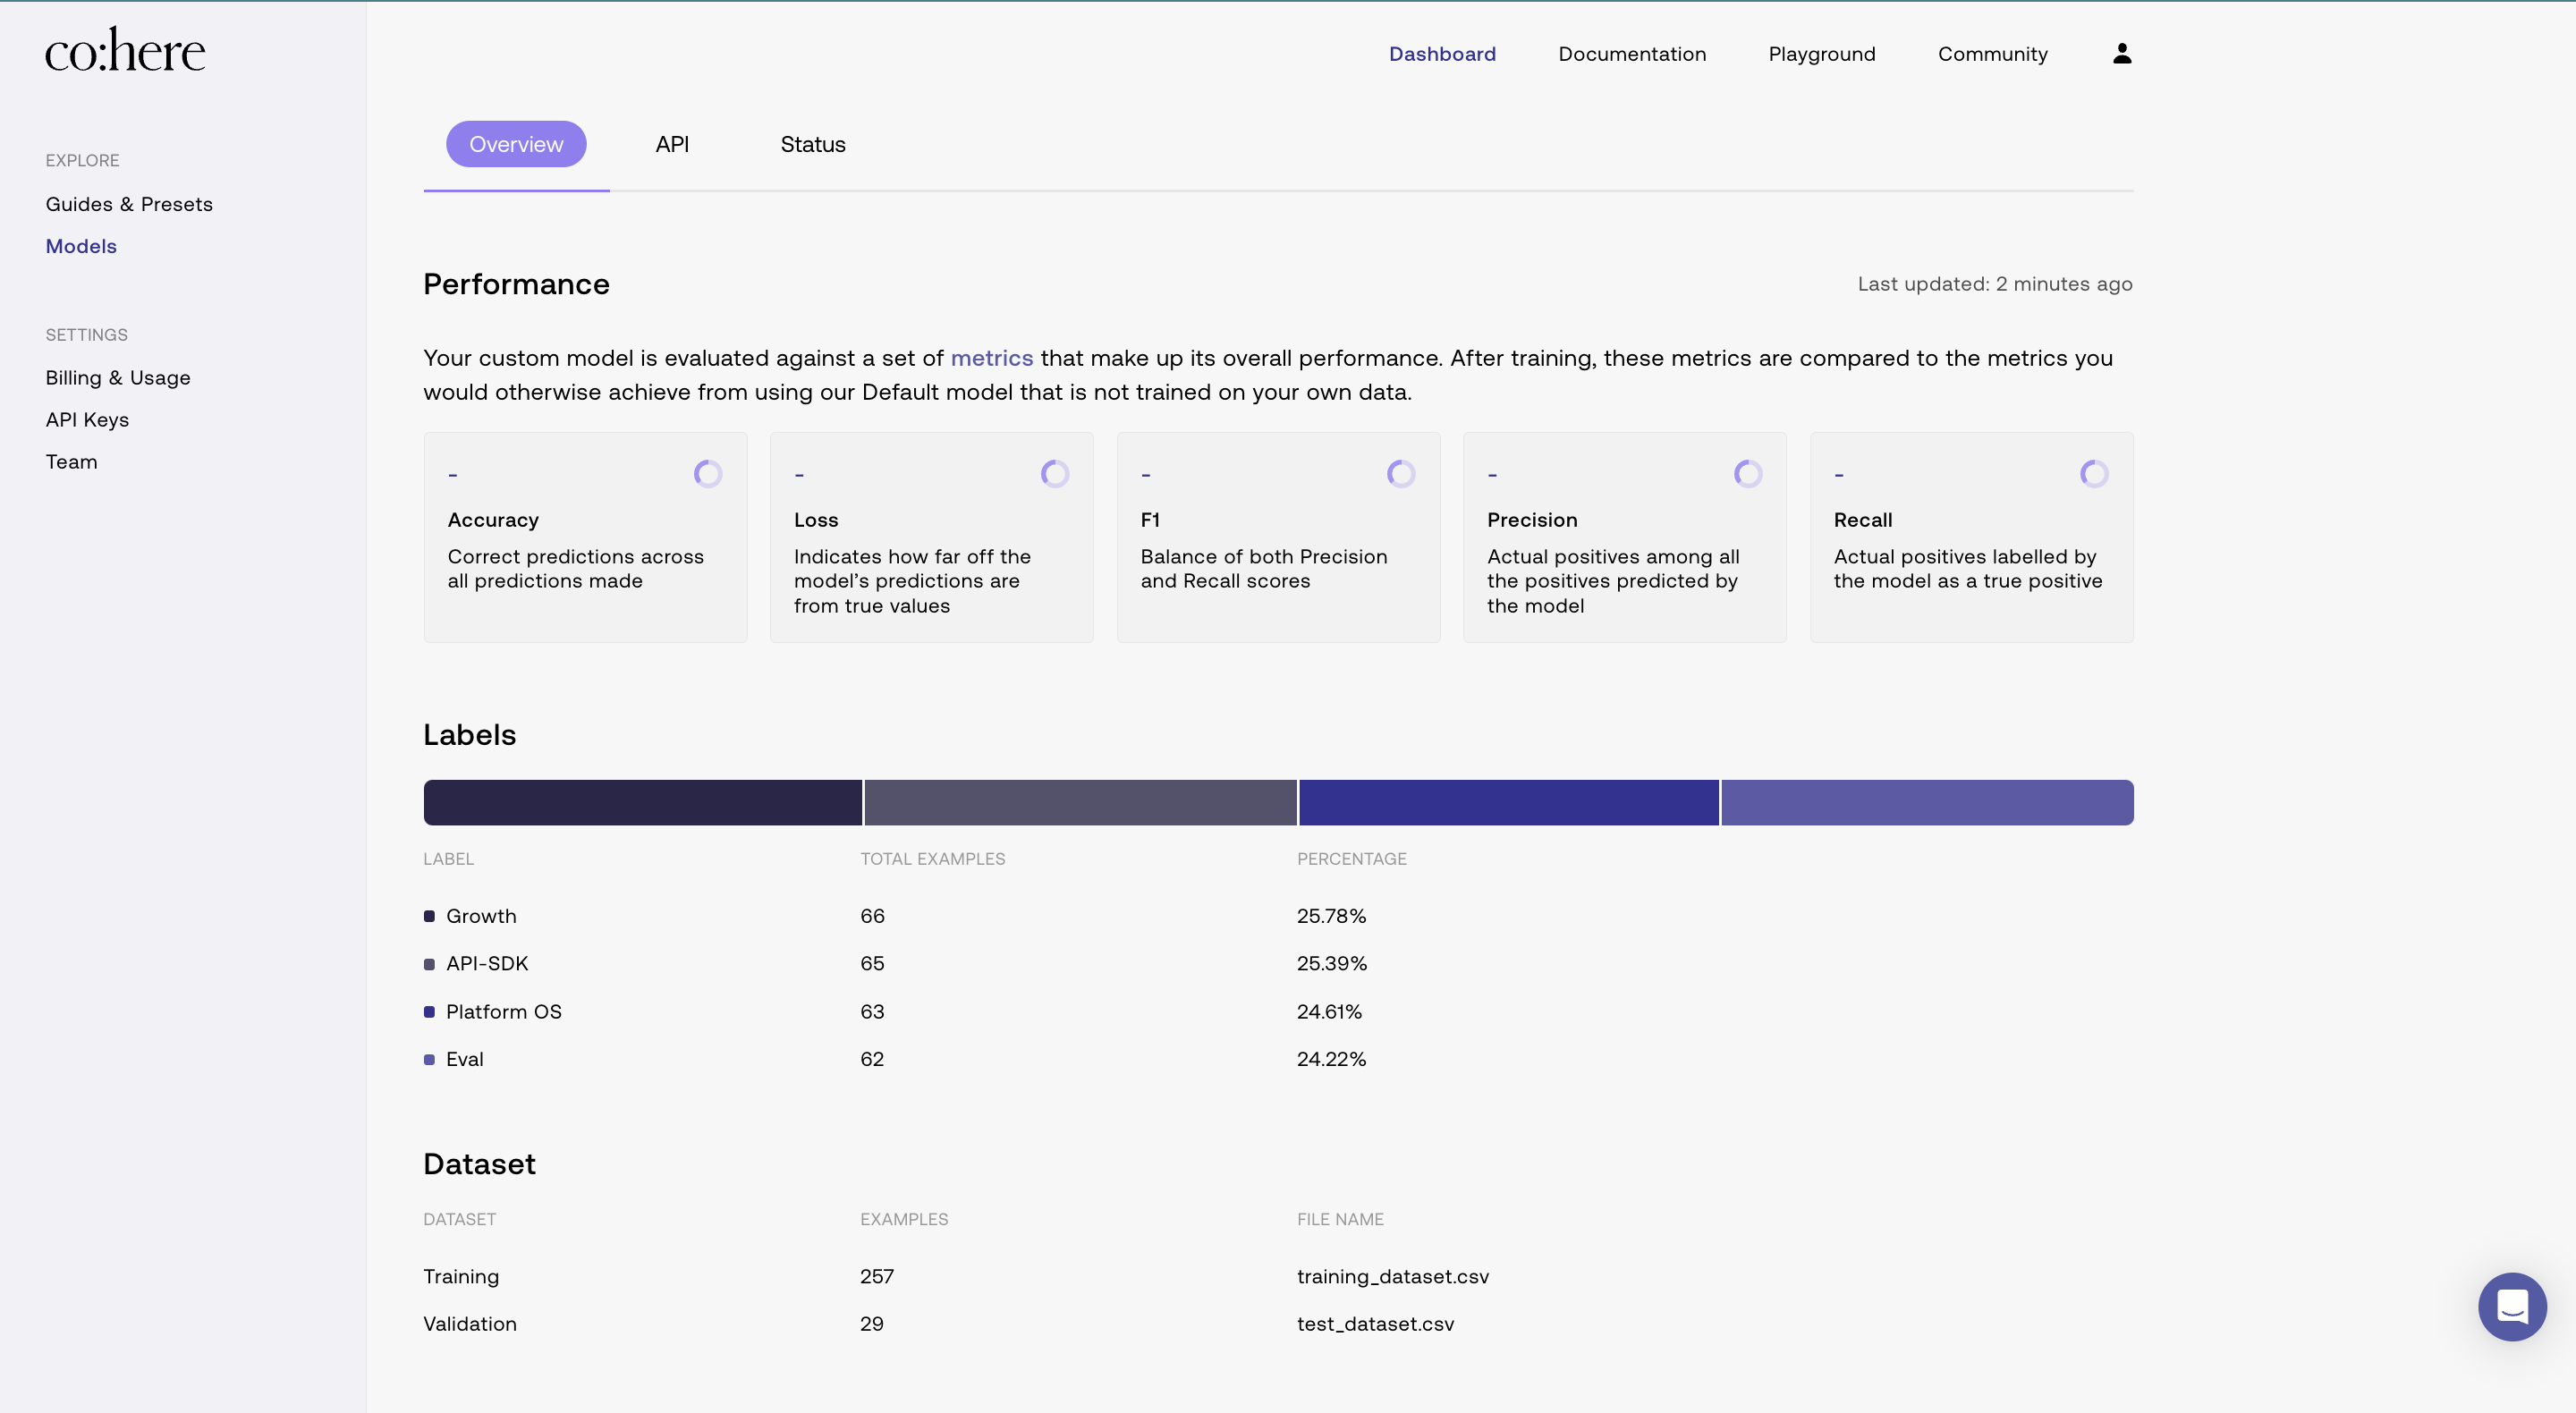Click the Precision card loading spinner
The width and height of the screenshot is (2576, 1413).
(x=1747, y=473)
